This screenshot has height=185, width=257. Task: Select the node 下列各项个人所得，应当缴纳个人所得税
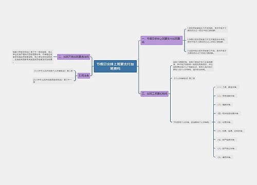(x=191, y=122)
